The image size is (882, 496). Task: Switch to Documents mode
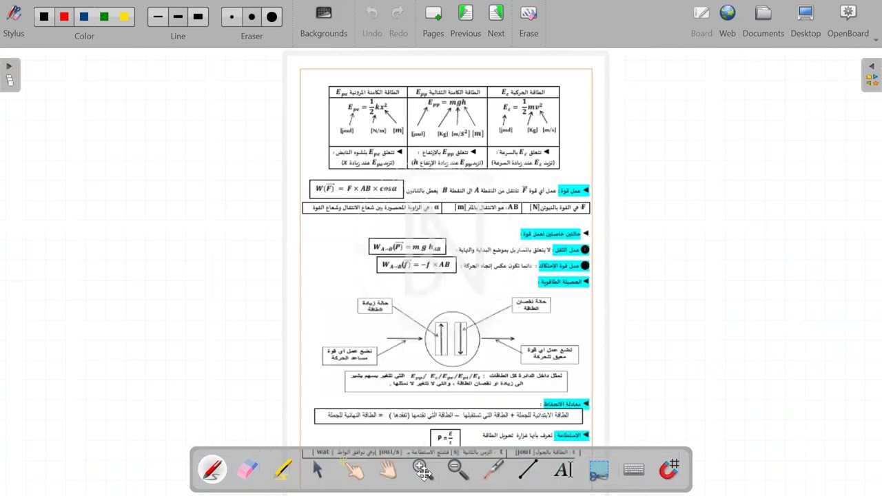763,22
